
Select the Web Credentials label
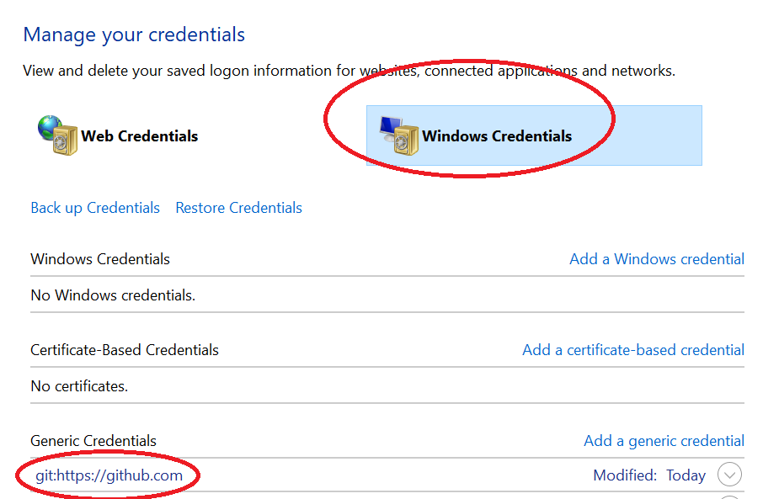tap(140, 136)
